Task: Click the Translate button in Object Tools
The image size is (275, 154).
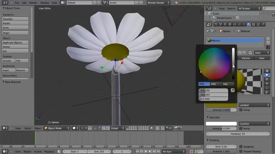Action: click(x=15, y=19)
